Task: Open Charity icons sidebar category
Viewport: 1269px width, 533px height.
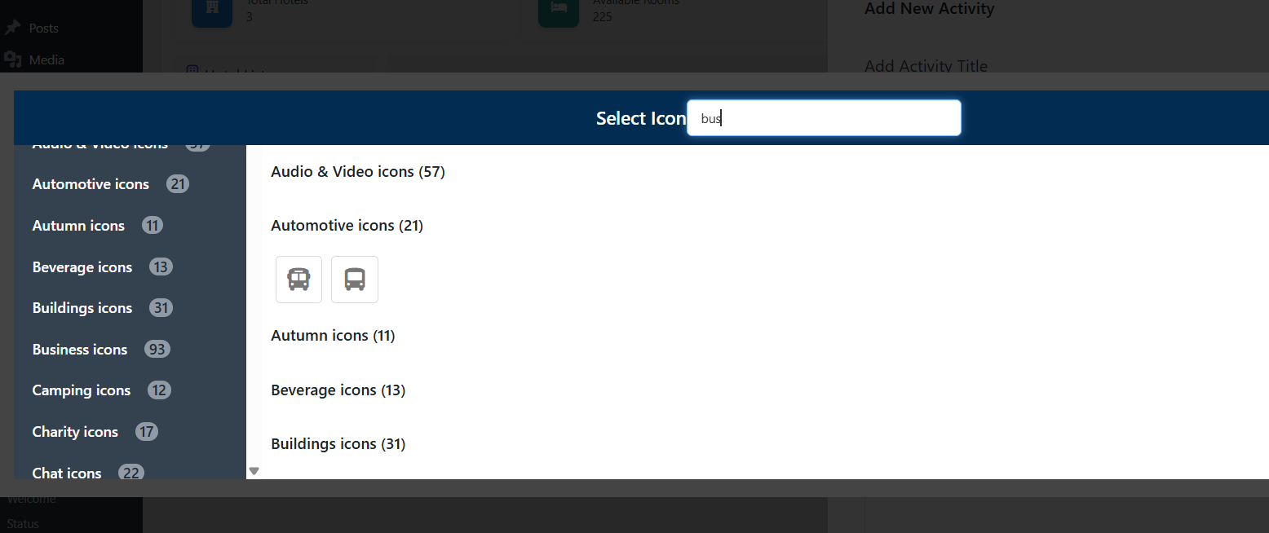Action: (75, 432)
